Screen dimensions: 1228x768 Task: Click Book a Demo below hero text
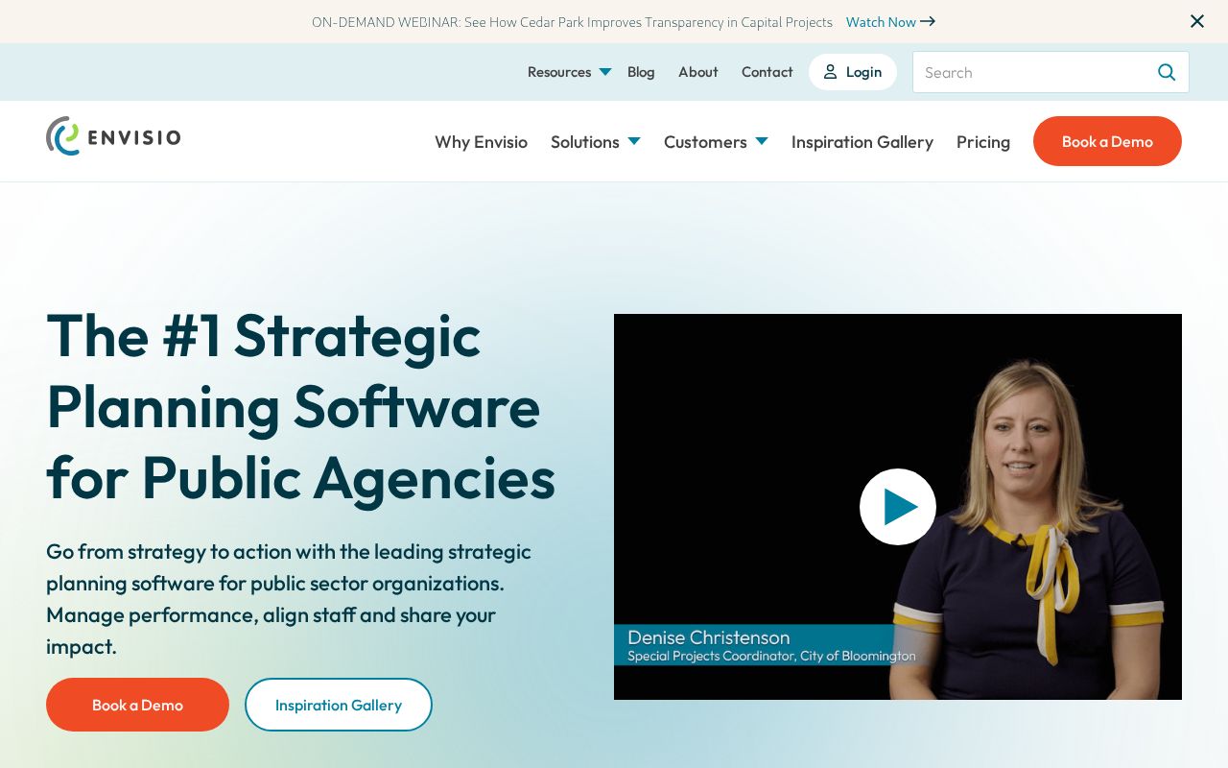[137, 705]
